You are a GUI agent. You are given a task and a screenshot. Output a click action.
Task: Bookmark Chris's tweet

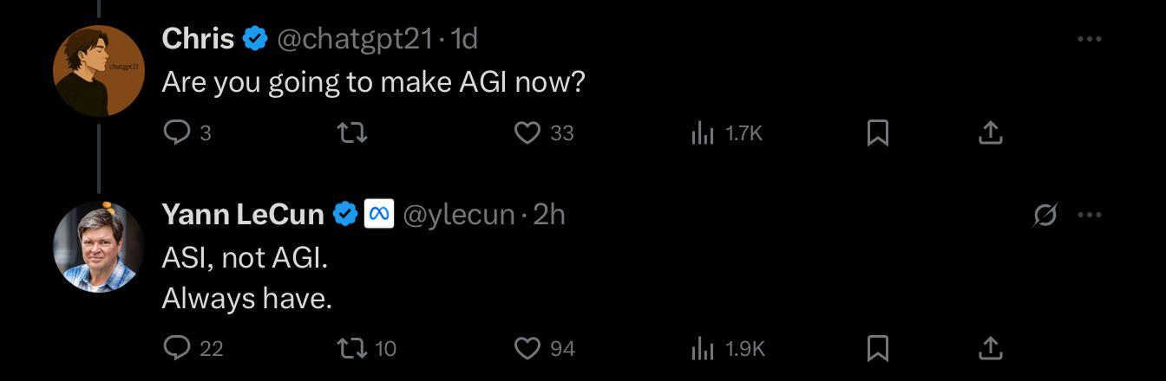(x=878, y=132)
